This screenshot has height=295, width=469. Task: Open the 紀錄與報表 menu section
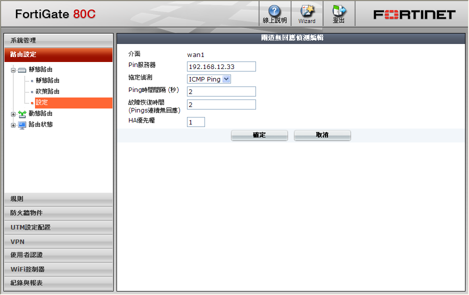(x=58, y=283)
